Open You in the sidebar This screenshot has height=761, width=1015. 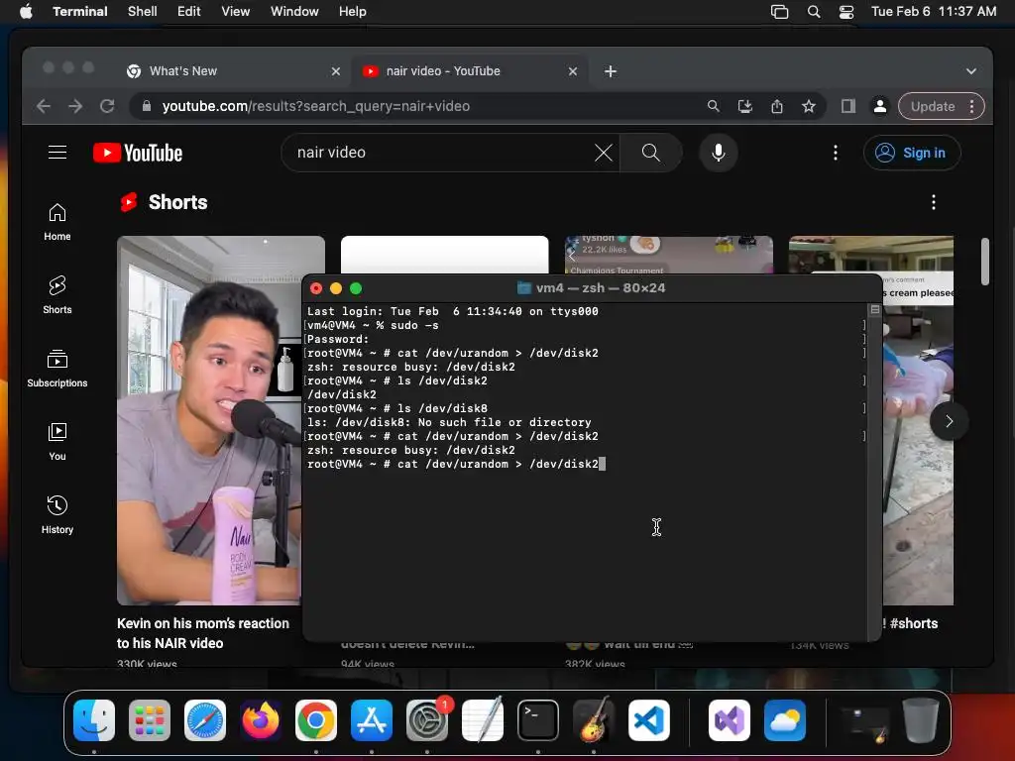click(x=57, y=441)
